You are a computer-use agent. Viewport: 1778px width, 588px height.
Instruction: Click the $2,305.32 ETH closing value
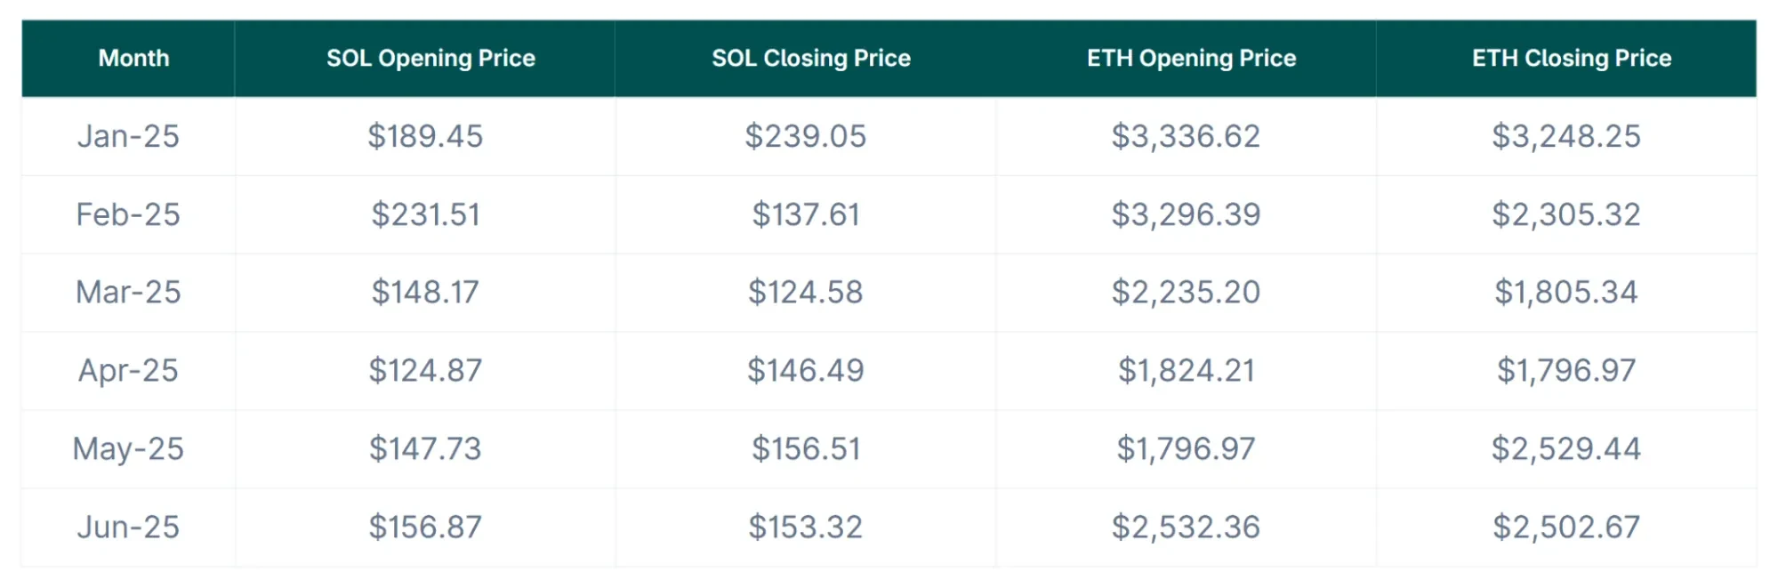point(1566,214)
